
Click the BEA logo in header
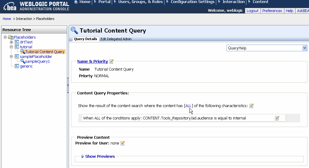pyautogui.click(x=10, y=6)
